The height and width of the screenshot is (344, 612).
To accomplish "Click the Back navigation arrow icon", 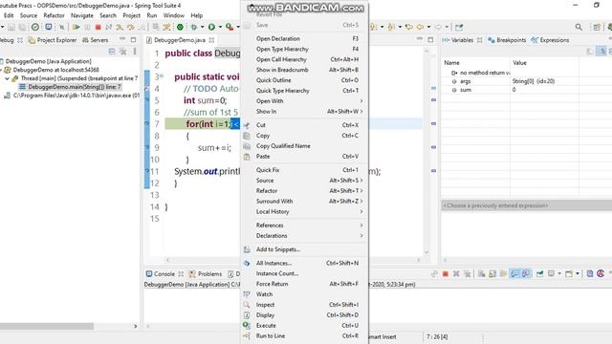I will (420, 27).
